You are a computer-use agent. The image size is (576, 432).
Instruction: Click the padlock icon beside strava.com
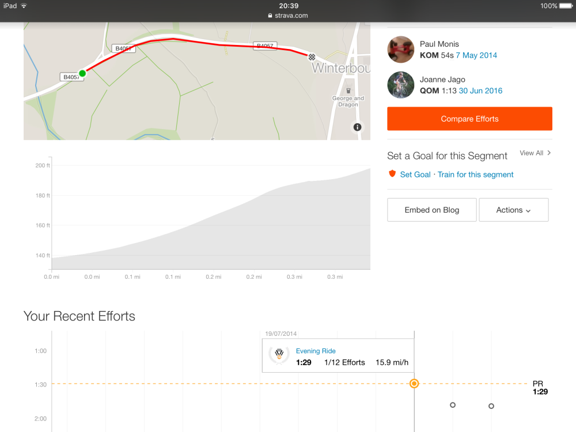click(x=270, y=16)
